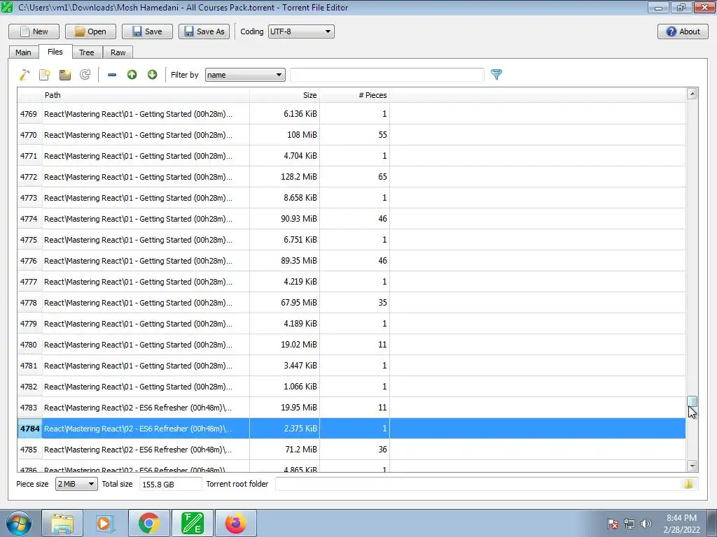Screen dimensions: 717x537
Task: Remove the selected file with the minus icon
Action: click(111, 74)
